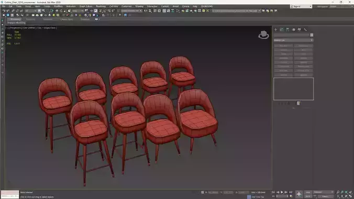Click the Add Time Tag label
The height and width of the screenshot is (199, 354).
[x=258, y=197]
